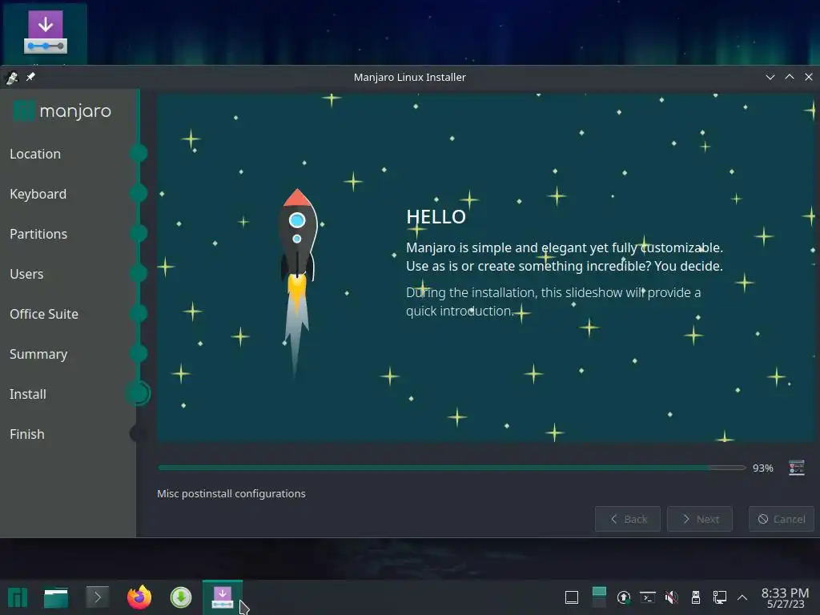The image size is (820, 615).
Task: Click the HELLO slideshow heading
Action: coord(436,216)
